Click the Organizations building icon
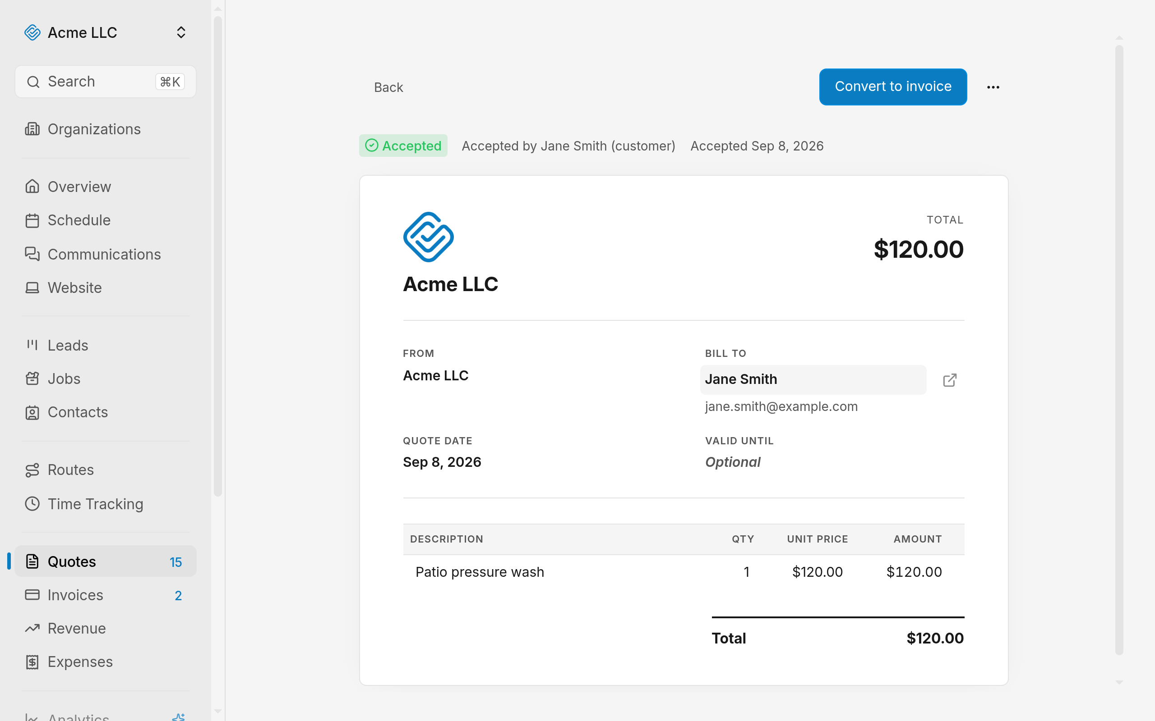Screen dimensions: 1155x721 point(32,129)
